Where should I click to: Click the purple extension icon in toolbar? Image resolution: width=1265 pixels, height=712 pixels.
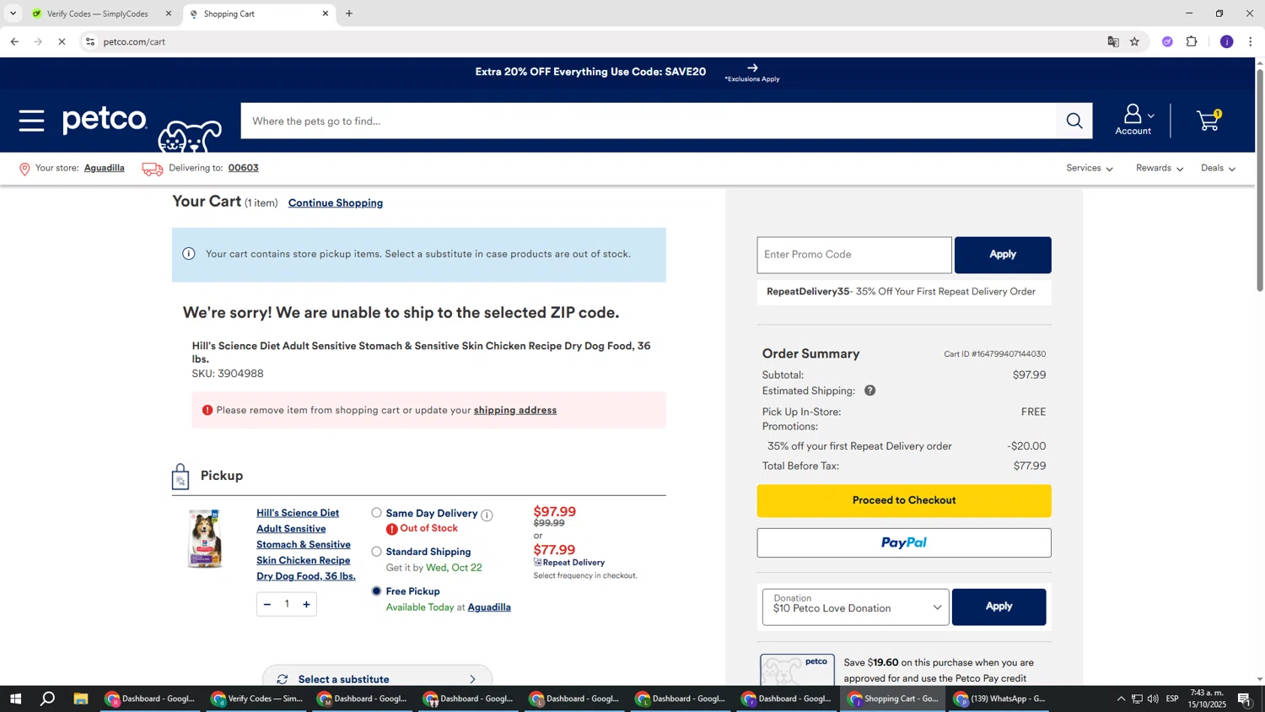(1167, 41)
